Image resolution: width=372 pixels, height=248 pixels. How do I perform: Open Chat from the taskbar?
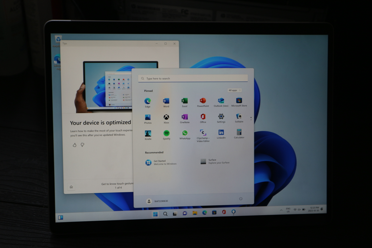pos(185,213)
